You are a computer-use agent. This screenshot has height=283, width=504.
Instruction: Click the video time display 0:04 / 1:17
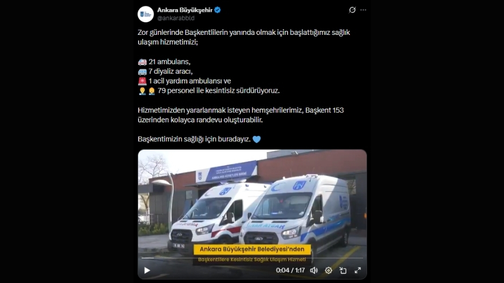click(x=290, y=270)
